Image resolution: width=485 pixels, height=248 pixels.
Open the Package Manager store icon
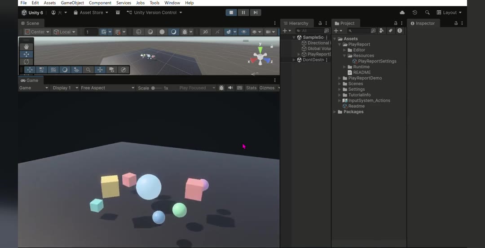tap(118, 13)
